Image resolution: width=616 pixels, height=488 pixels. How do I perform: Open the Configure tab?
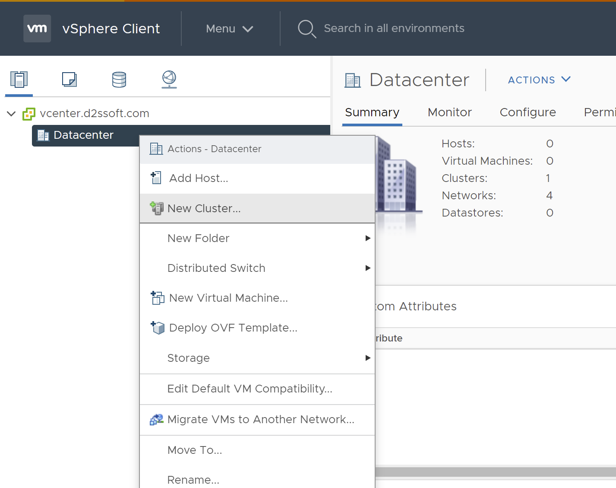[x=528, y=112]
